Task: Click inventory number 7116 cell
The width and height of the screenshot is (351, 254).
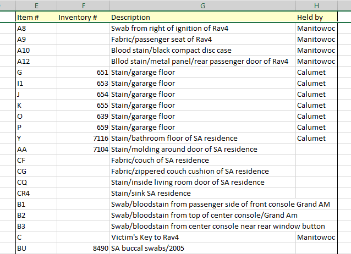Action: pos(83,138)
